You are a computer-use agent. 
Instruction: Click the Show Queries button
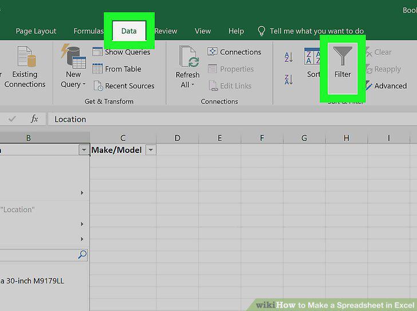[x=121, y=52]
